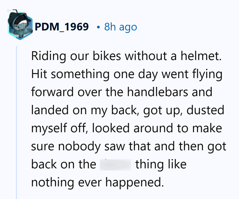Collapse the comment via vertical thread line

pyautogui.click(x=16, y=122)
